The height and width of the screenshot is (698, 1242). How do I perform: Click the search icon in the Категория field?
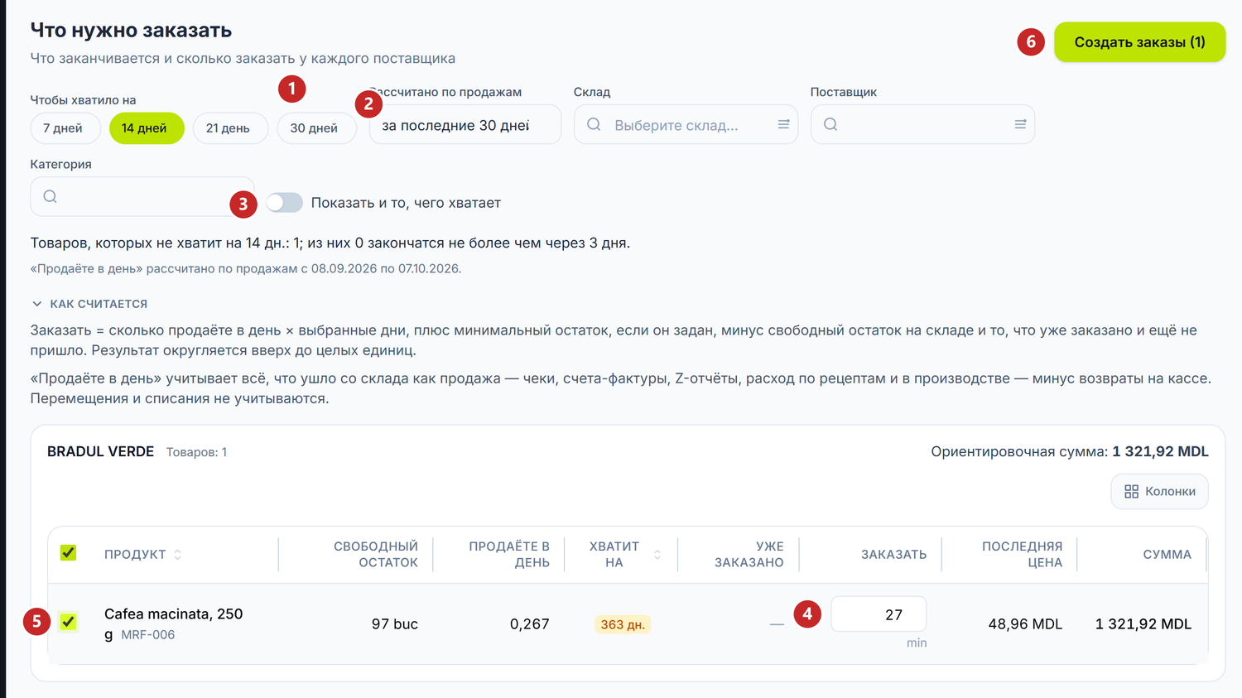pos(51,196)
